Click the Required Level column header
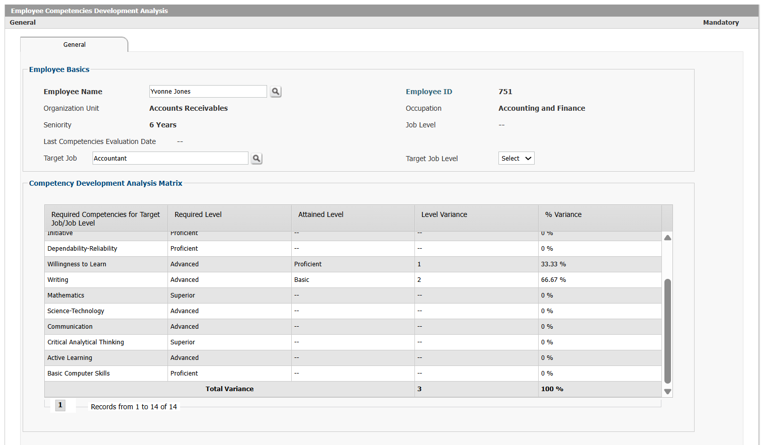The width and height of the screenshot is (764, 445). coord(229,218)
